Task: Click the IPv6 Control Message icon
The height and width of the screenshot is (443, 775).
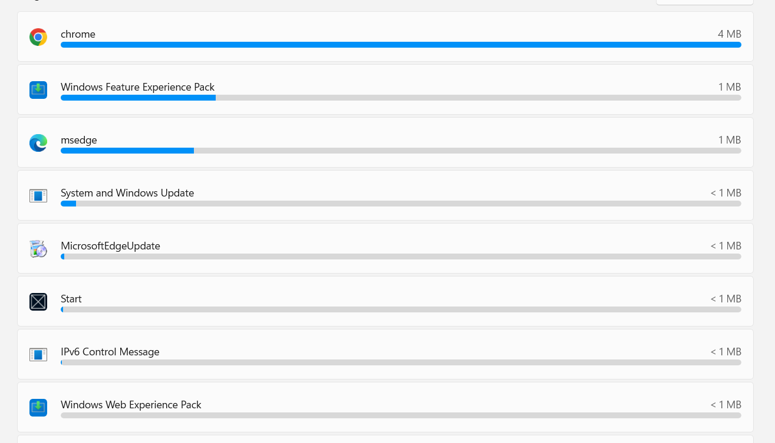Action: [38, 355]
